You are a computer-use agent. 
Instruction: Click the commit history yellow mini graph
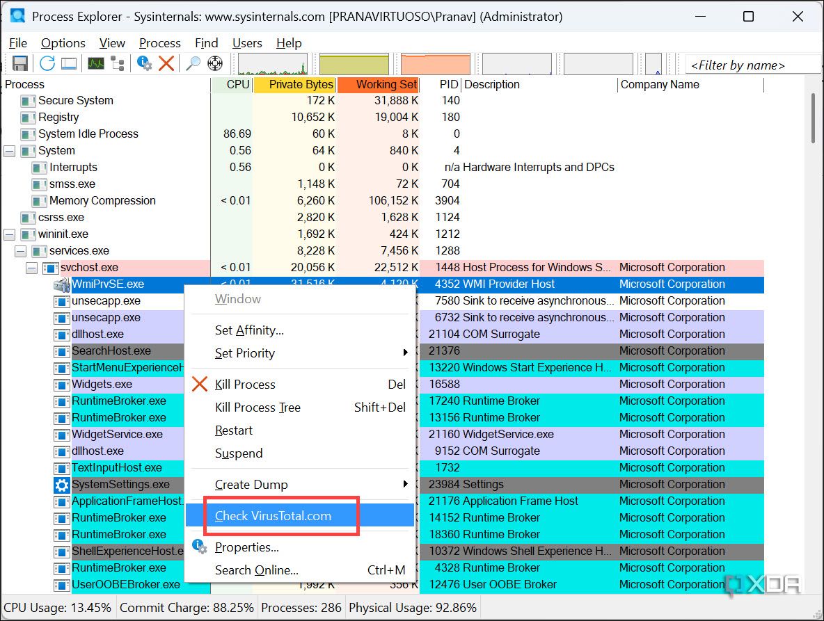click(x=354, y=64)
